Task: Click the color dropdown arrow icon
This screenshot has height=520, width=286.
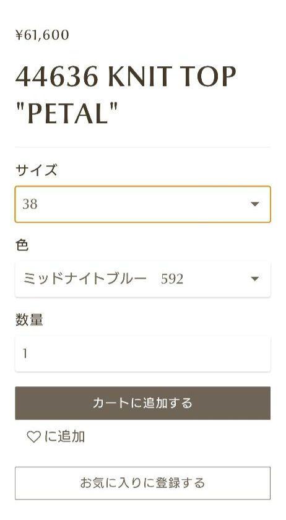Action: [255, 279]
